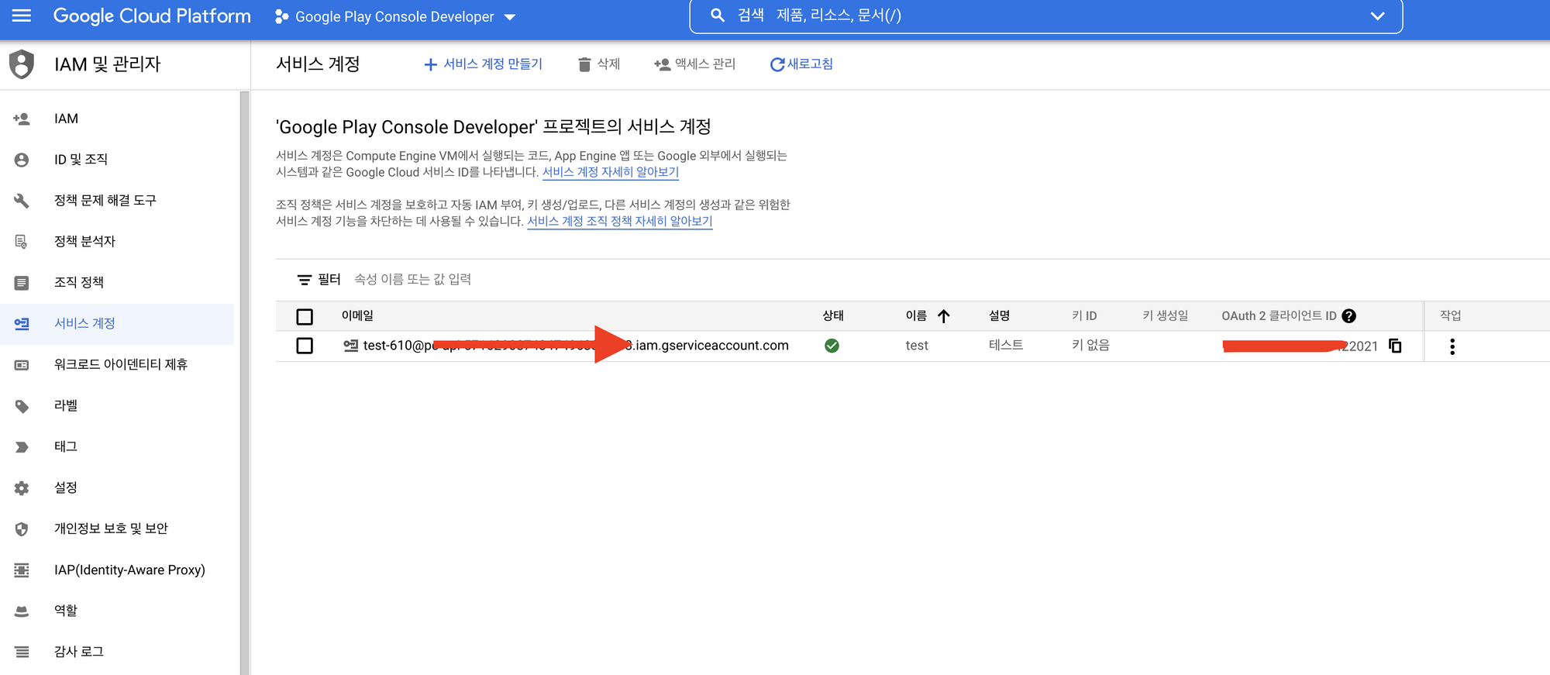Click the sidebar vertical scrollbar
Screen dimensions: 1550x675
pyautogui.click(x=245, y=383)
